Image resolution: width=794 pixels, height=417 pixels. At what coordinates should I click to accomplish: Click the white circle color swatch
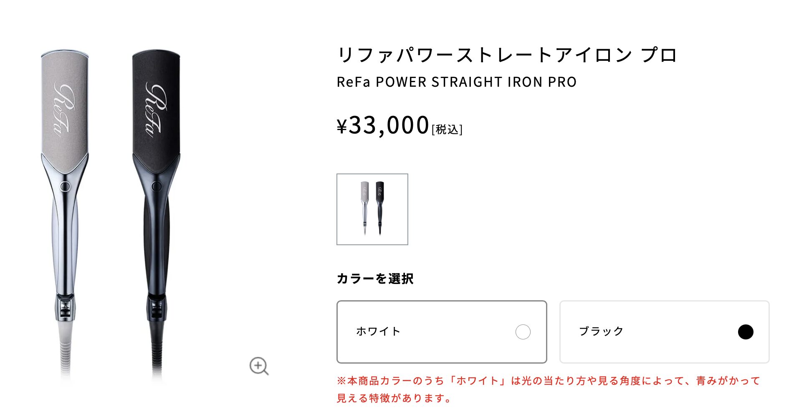[523, 332]
